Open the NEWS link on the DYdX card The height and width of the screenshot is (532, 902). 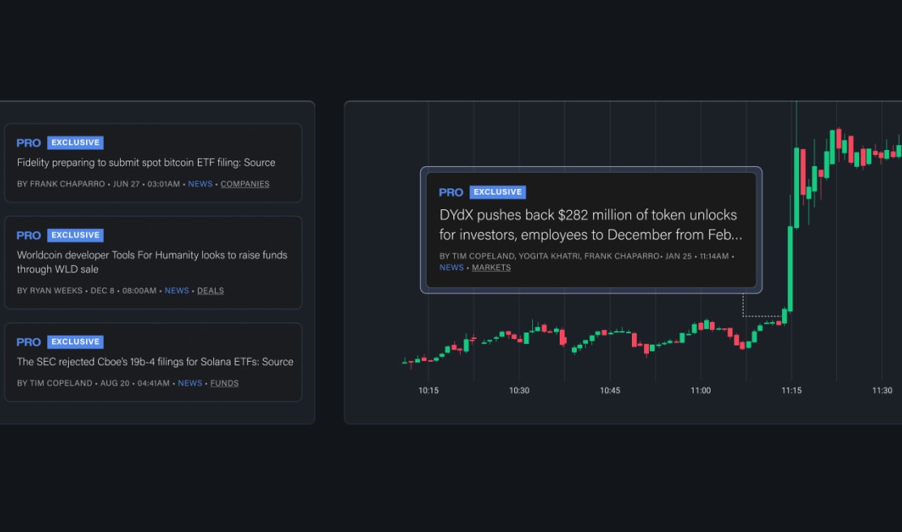tap(452, 267)
